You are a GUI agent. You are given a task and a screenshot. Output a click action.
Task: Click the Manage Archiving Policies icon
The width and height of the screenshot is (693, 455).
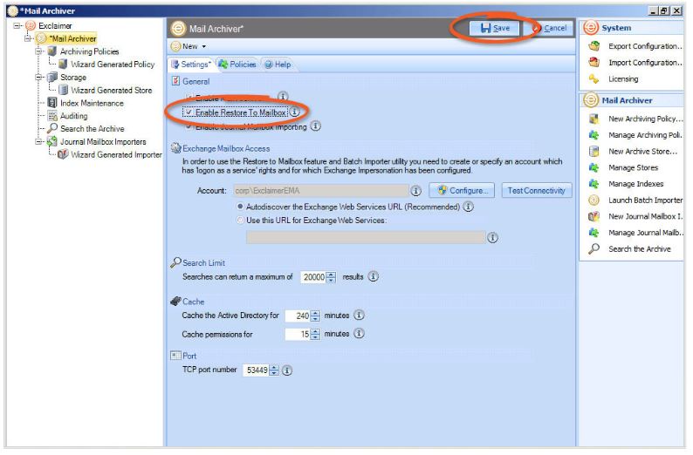click(594, 135)
